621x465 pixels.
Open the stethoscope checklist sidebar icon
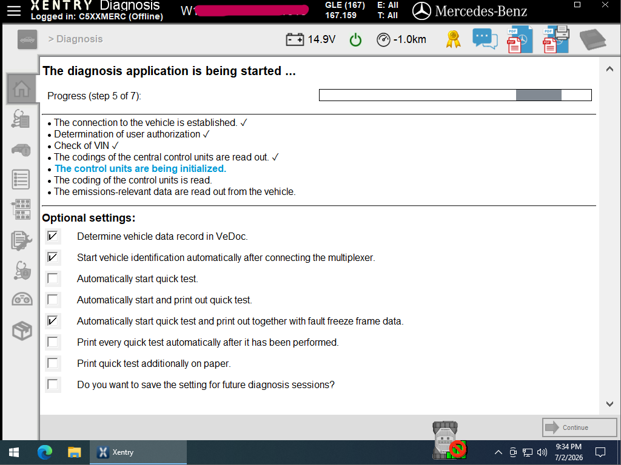pyautogui.click(x=21, y=119)
